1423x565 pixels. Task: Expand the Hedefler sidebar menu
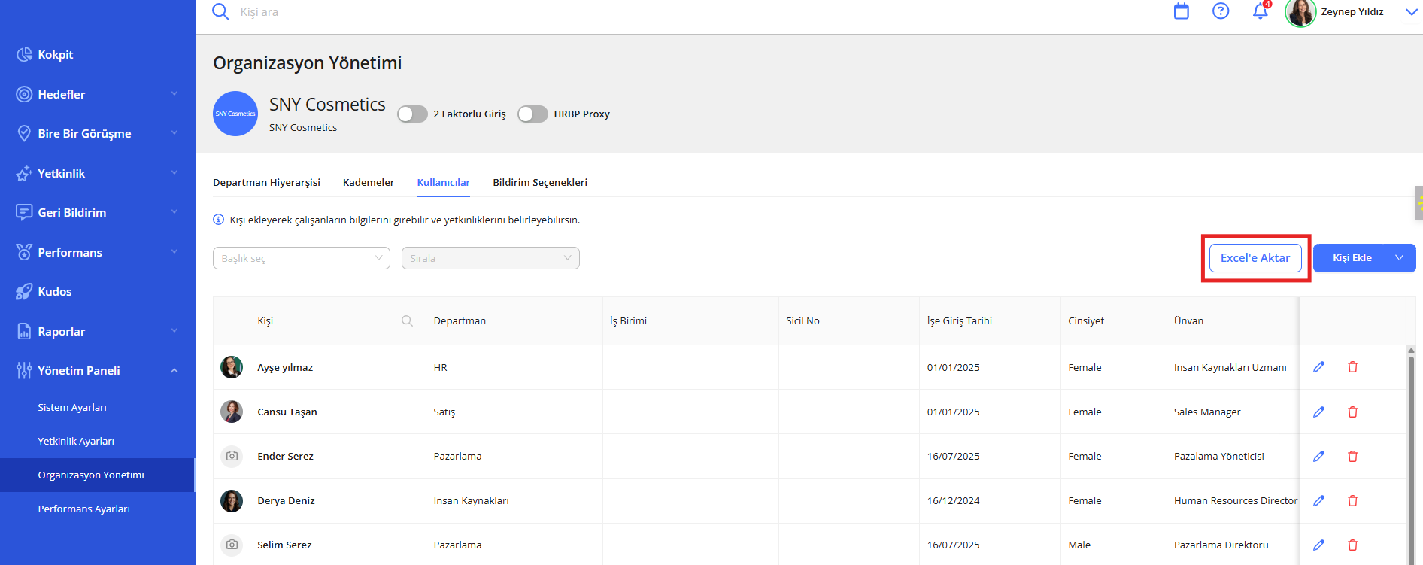point(98,95)
